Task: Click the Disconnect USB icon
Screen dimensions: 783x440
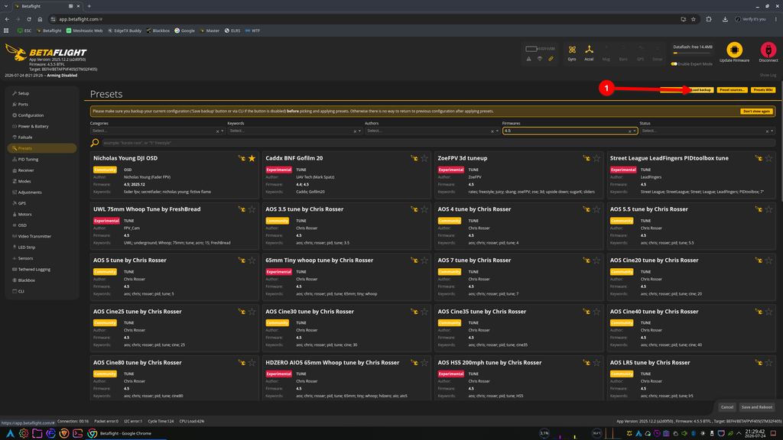Action: pos(768,50)
